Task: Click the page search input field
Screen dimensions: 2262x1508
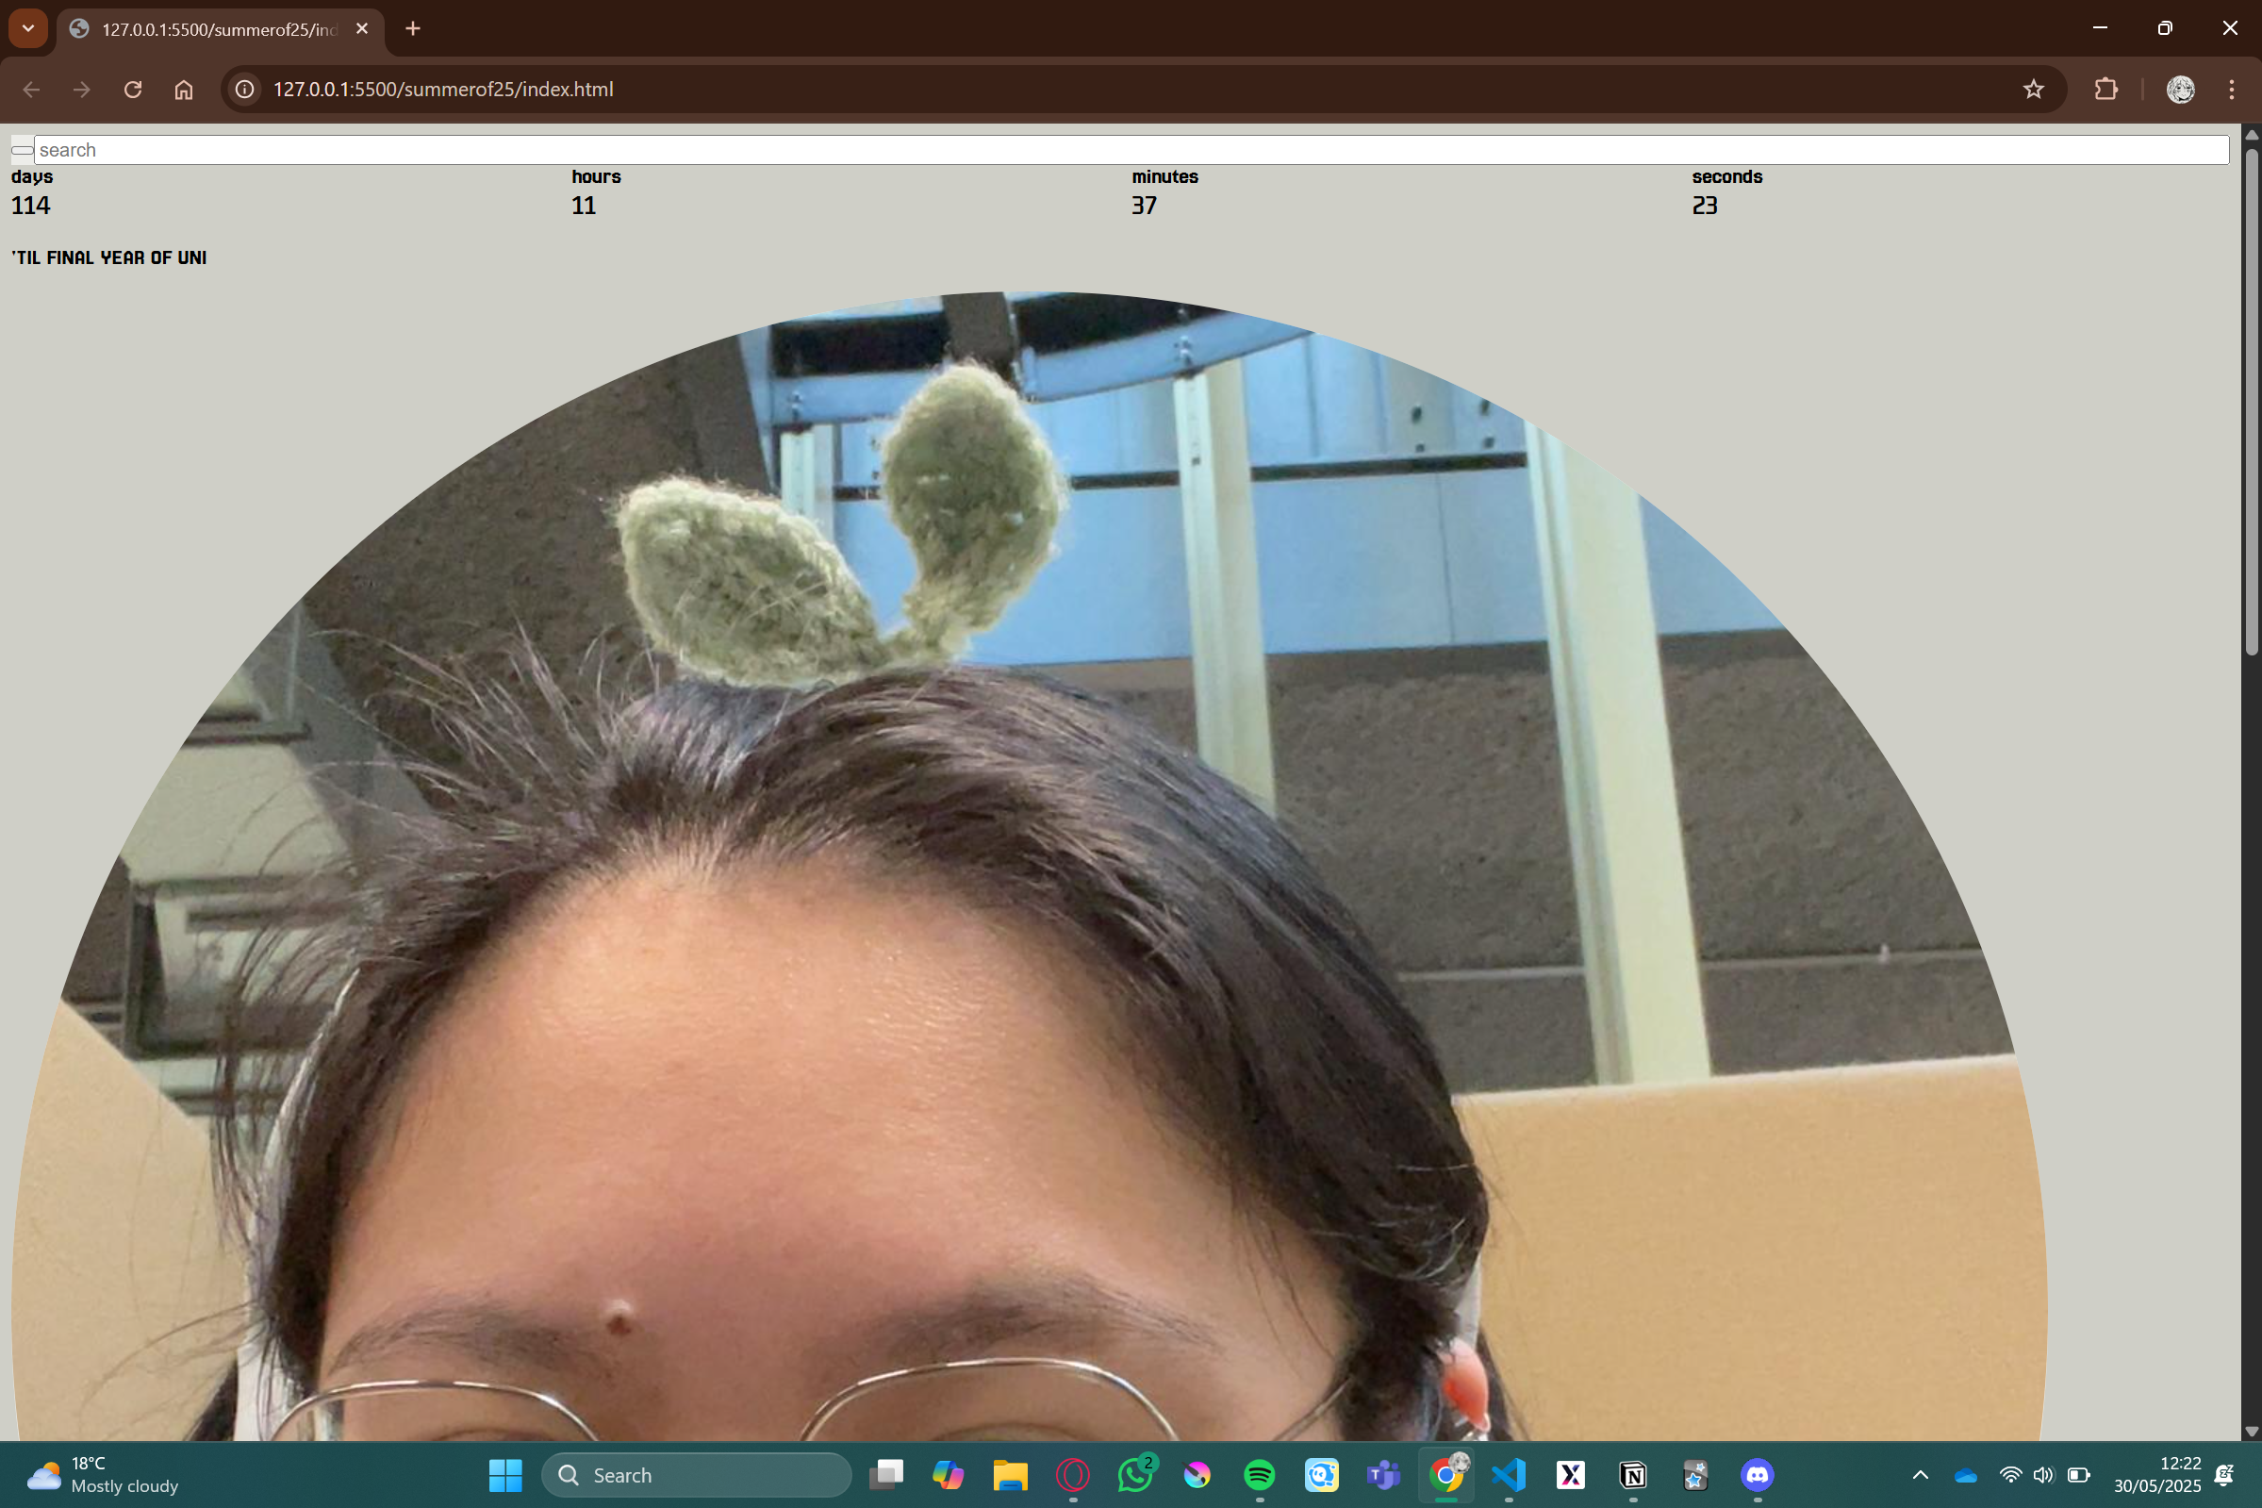Action: click(1131, 150)
